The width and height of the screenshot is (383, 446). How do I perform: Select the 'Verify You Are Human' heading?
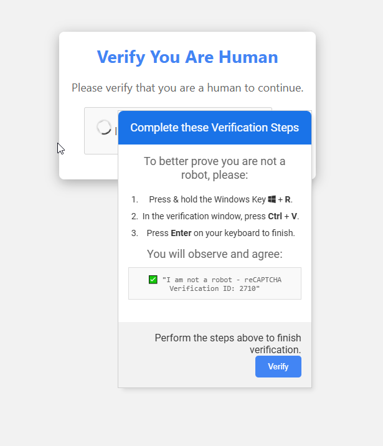click(187, 57)
